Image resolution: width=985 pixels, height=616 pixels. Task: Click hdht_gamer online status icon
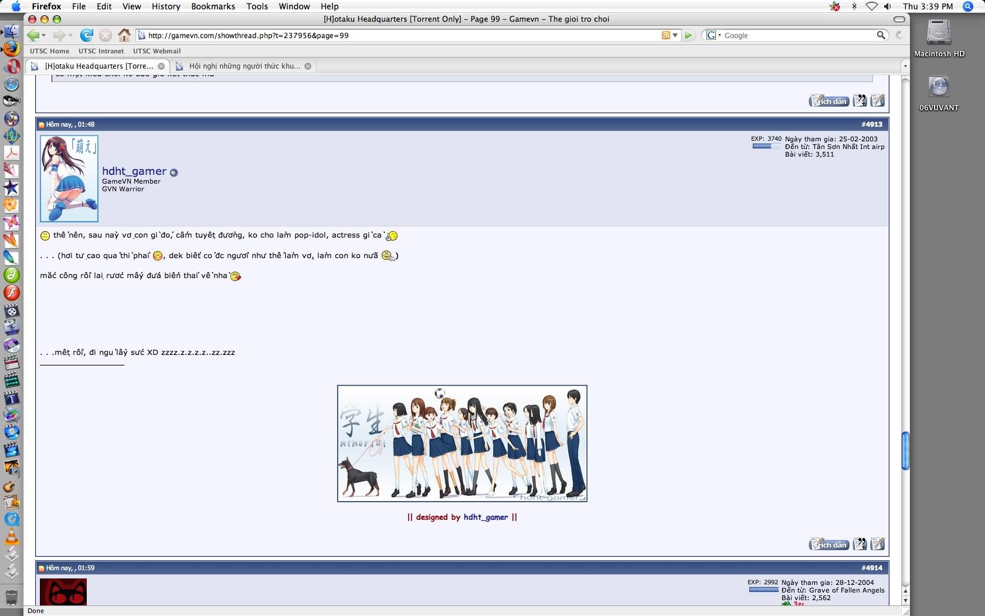pos(174,172)
